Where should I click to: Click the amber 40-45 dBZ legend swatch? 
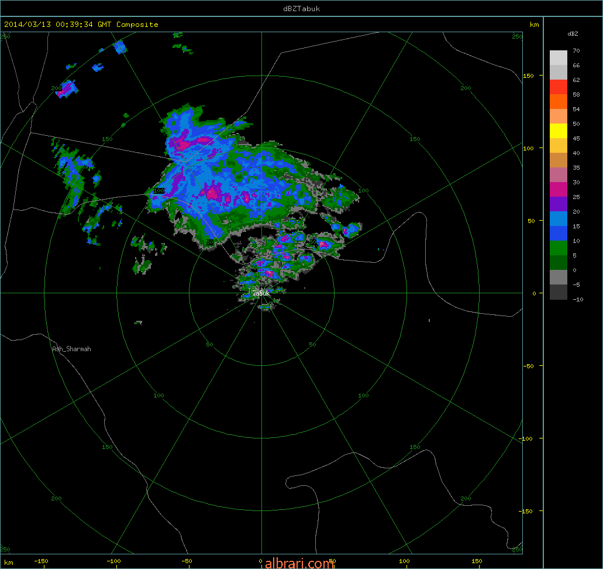coord(559,146)
